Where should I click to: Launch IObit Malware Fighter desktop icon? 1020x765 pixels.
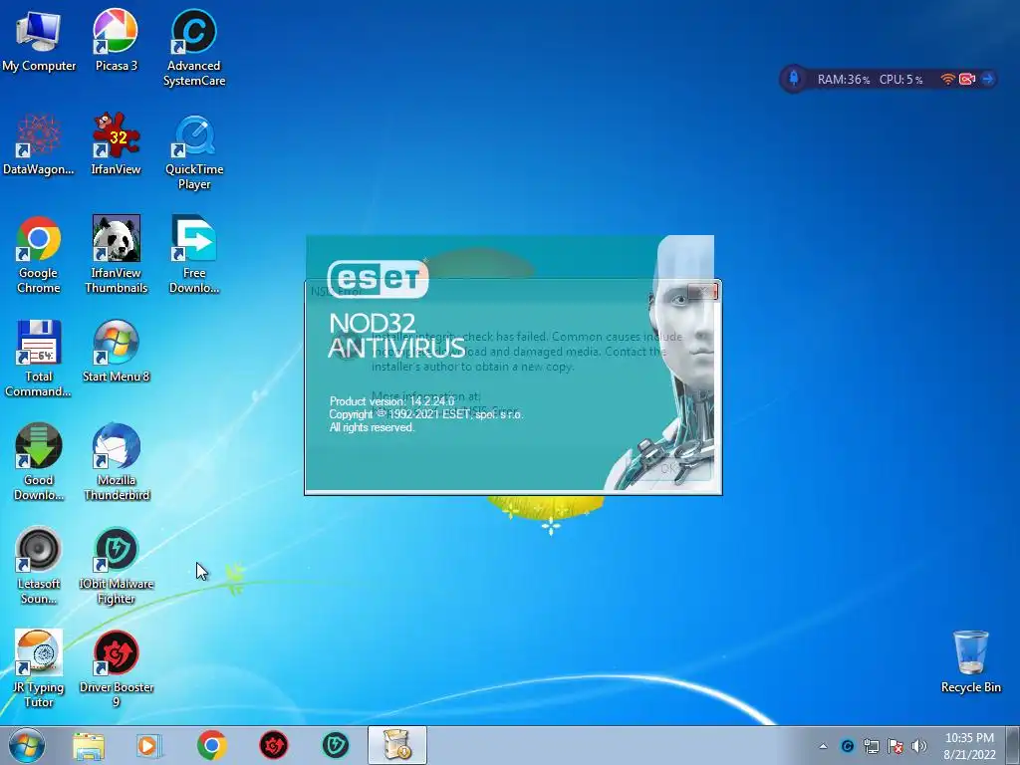116,566
